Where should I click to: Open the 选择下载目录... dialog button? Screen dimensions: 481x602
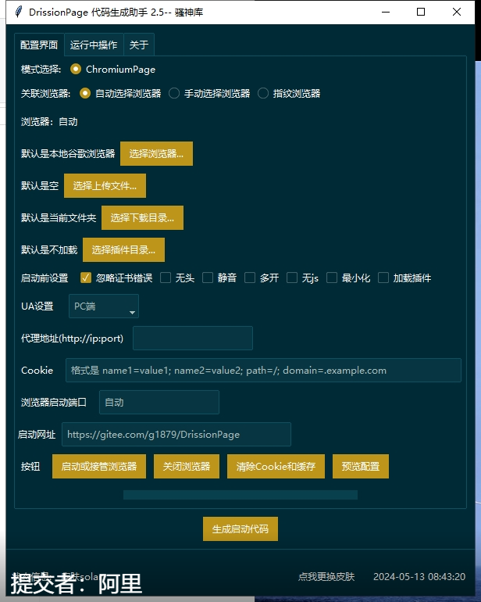click(142, 217)
